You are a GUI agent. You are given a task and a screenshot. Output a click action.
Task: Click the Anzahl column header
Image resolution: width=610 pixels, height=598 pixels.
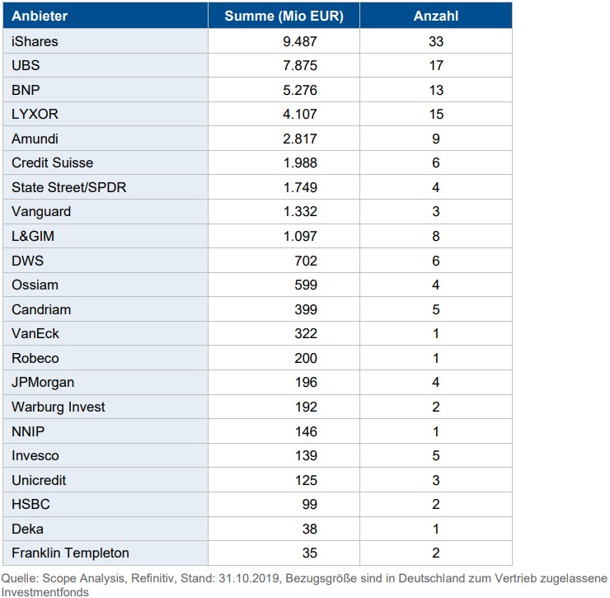435,16
